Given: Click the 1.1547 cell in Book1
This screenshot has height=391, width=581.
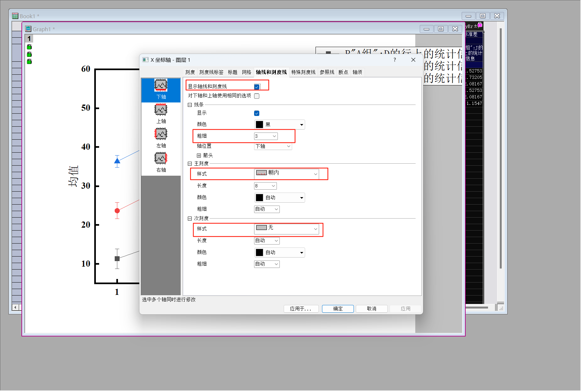Looking at the screenshot, I should tap(474, 103).
